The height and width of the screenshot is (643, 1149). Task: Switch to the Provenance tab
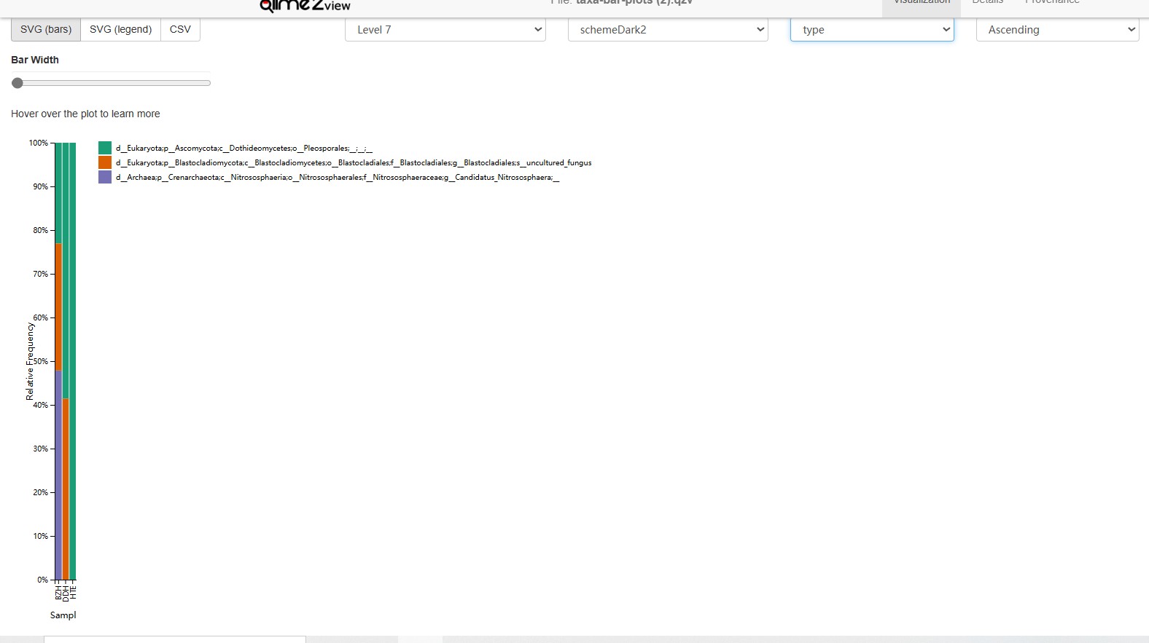click(1052, 3)
